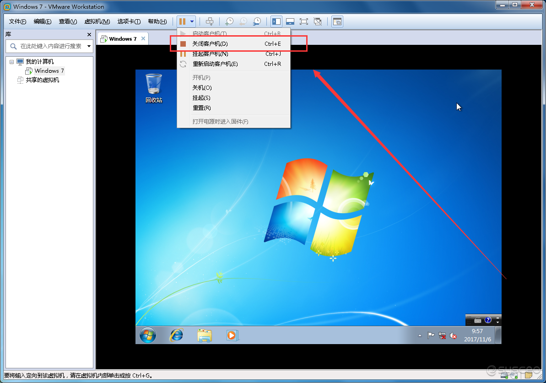
Task: Select 重新启动客户机(E) from the power menu
Action: (x=234, y=64)
